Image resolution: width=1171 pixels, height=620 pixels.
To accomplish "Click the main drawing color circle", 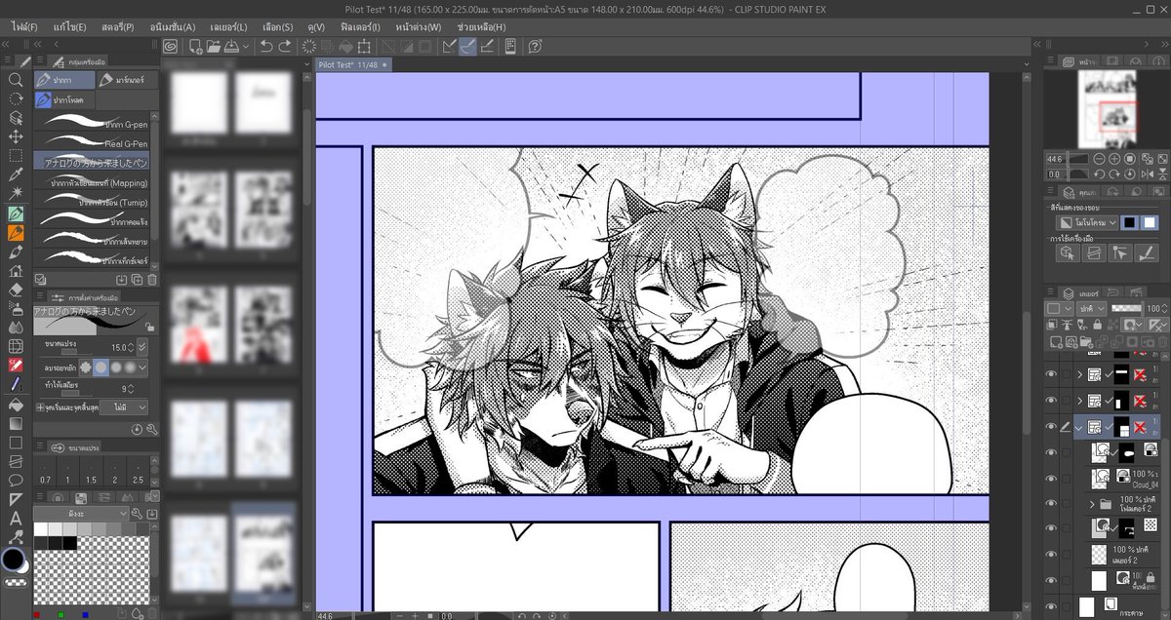I will (14, 561).
